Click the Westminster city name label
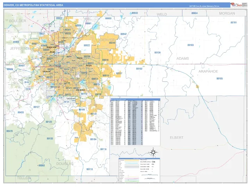 pyautogui.click(x=52, y=47)
